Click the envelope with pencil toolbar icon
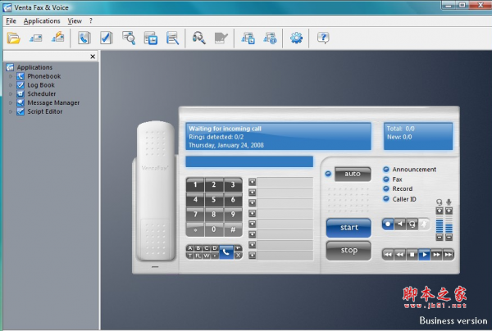492x331 pixels. click(x=58, y=38)
